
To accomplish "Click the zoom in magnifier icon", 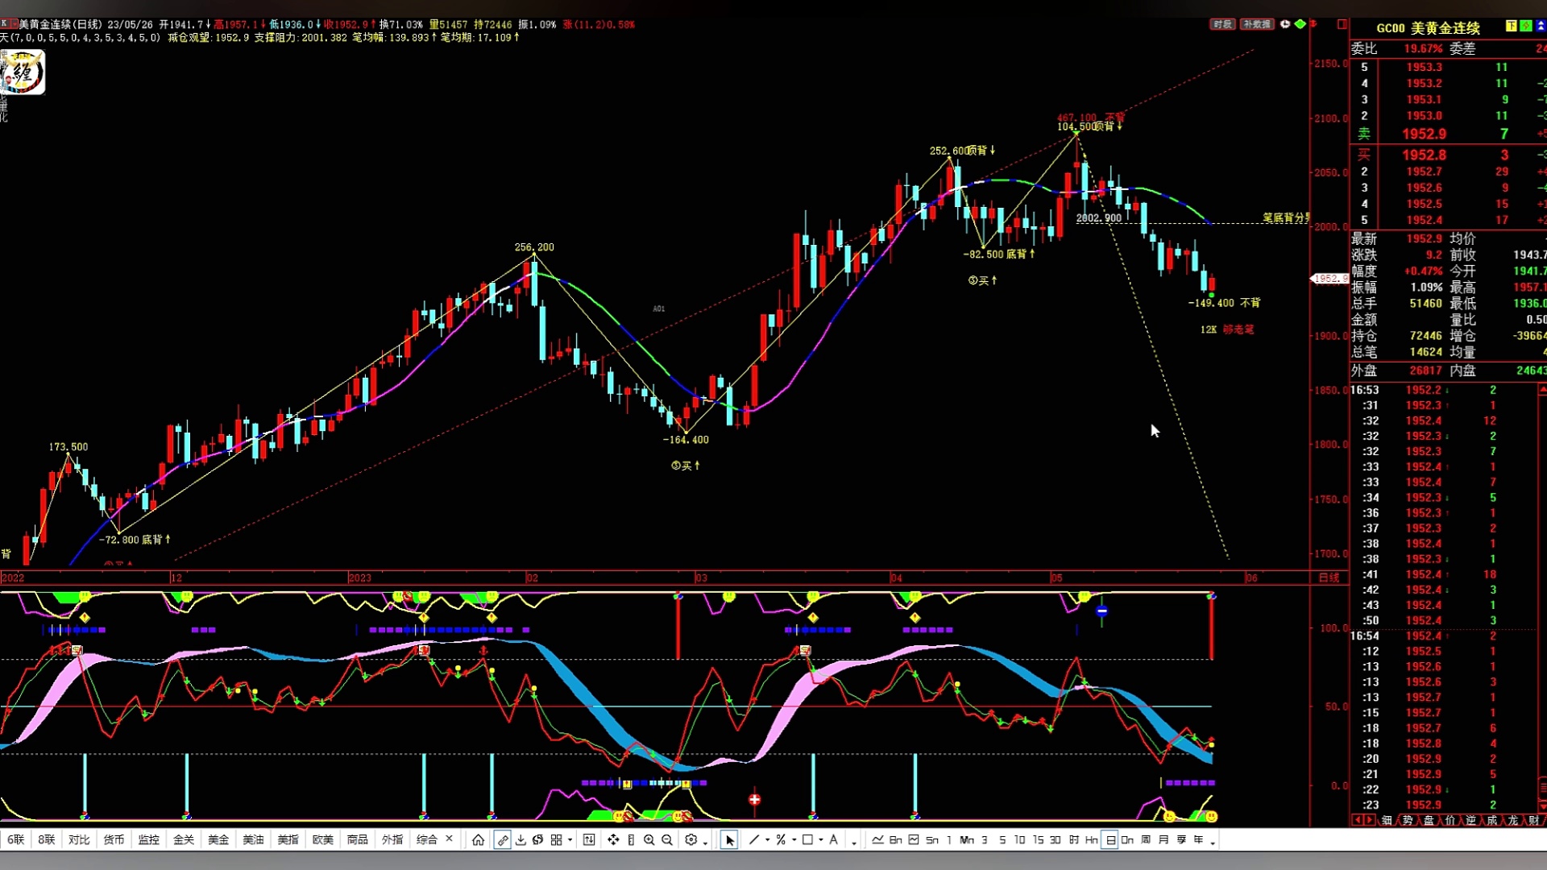I will click(649, 840).
